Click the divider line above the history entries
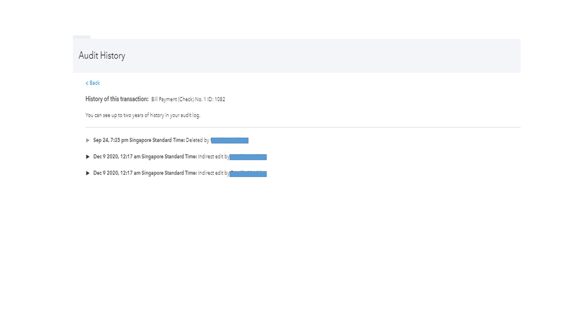The image size is (573, 322). (x=303, y=127)
